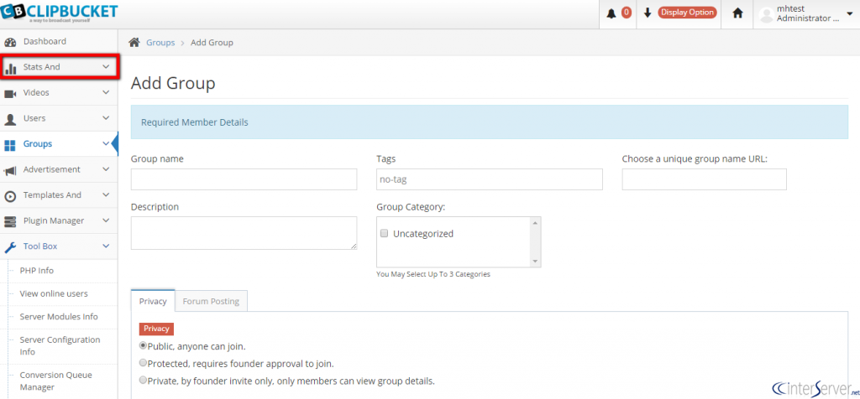Click the Dashboard gauge icon
Image resolution: width=860 pixels, height=399 pixels.
10,42
